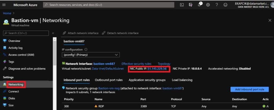Open Network Interface bastion-vm687 link

point(104,64)
